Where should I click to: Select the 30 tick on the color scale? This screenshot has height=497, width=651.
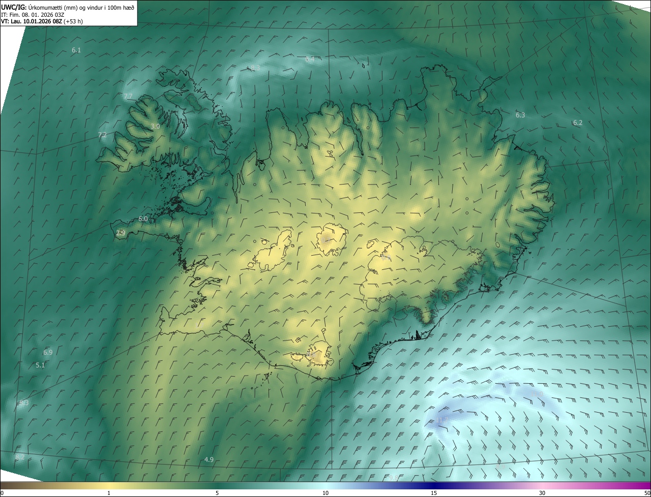542,493
